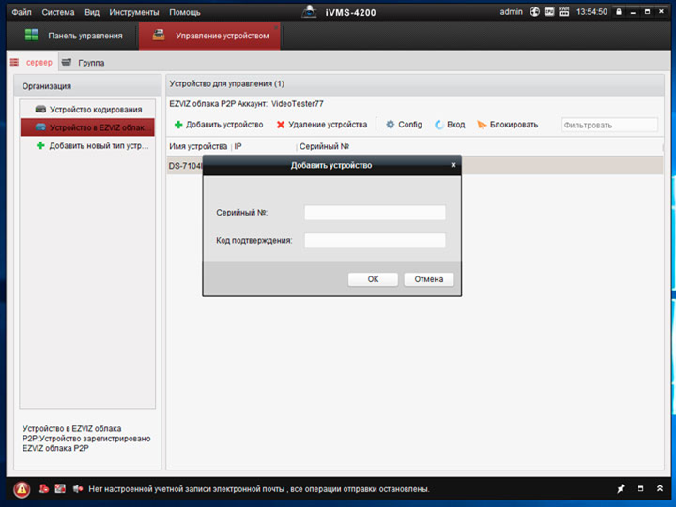Click the Серийный № input field
This screenshot has height=507, width=676.
[x=375, y=213]
